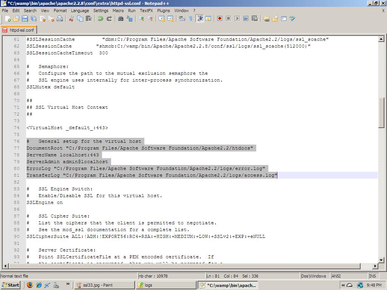Toggle show all characters pilcrow button

pos(190,19)
